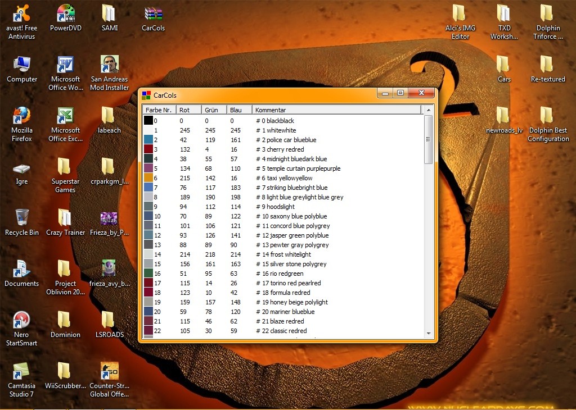Pick the cherry red color swatch
Screen dimensions: 576x410
[148, 149]
